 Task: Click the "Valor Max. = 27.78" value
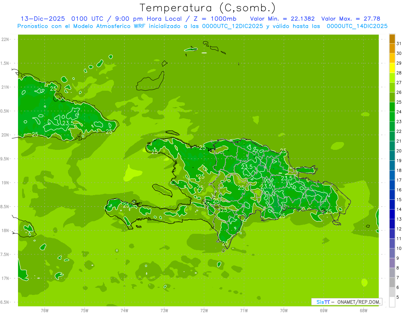click(351, 19)
